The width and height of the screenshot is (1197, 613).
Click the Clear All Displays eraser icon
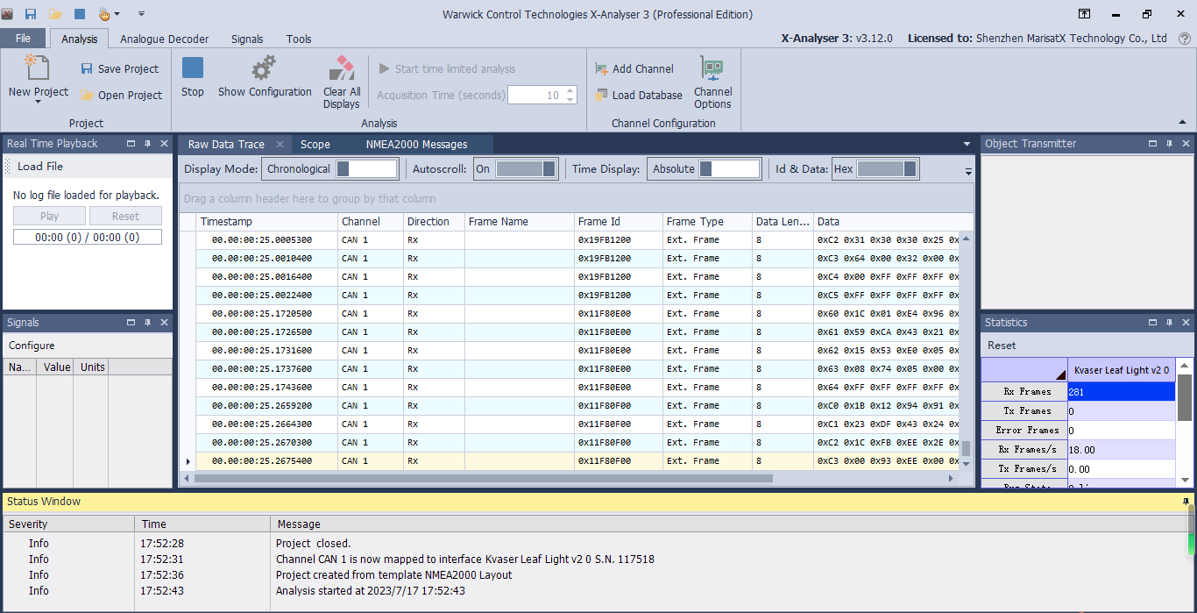coord(341,68)
